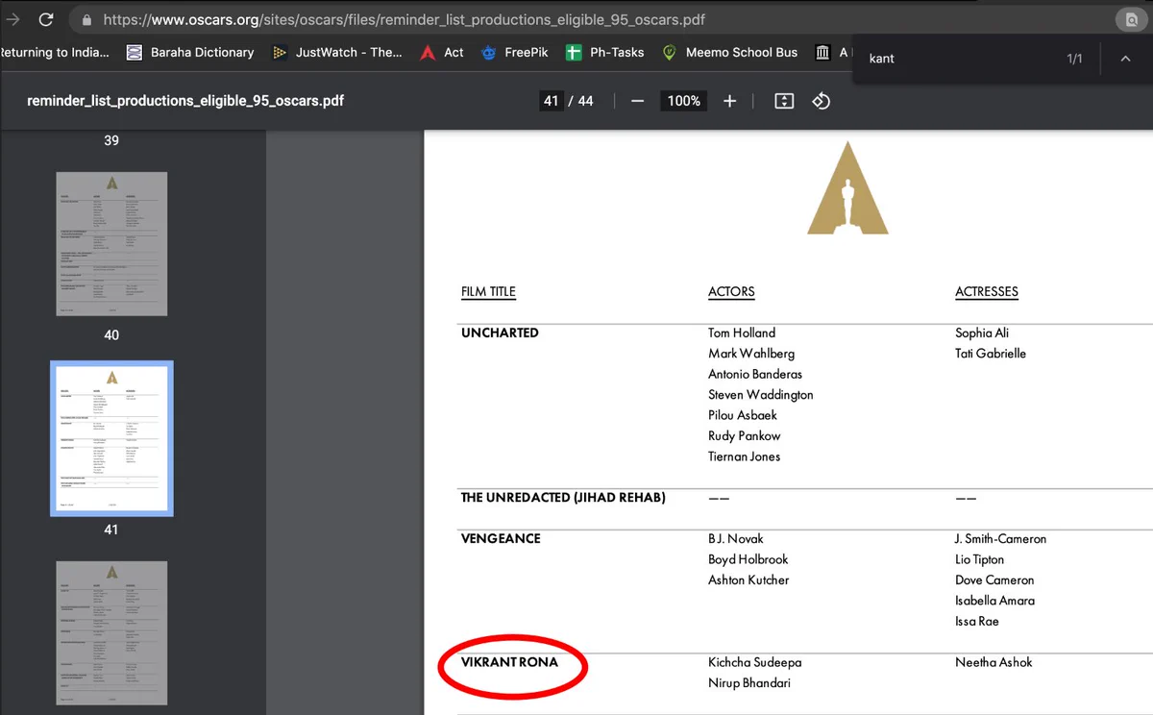Click the PDF page number field showing 41
This screenshot has height=715, width=1153.
(551, 101)
